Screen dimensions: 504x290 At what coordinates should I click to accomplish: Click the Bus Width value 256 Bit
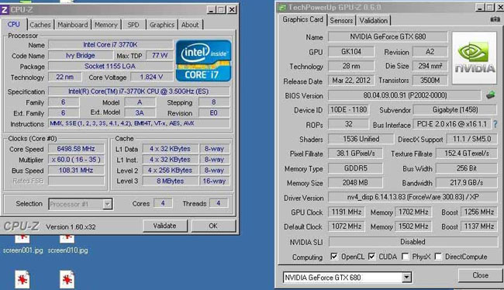click(x=466, y=168)
